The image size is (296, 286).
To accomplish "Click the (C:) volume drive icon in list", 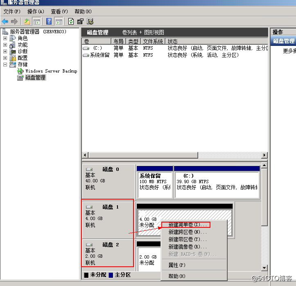I will [86, 48].
